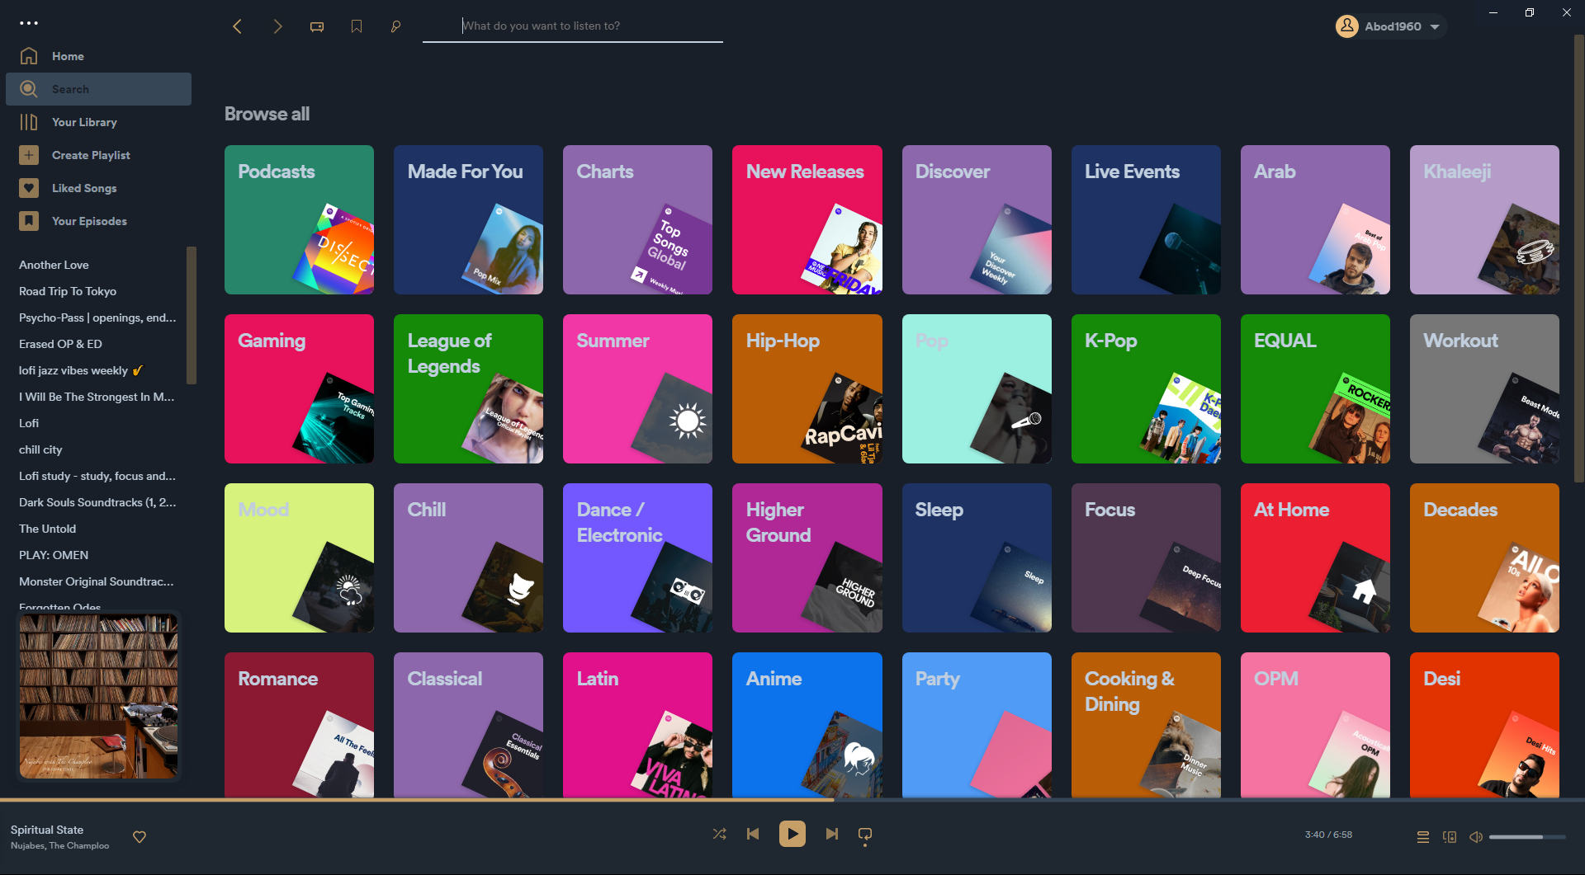Viewport: 1585px width, 875px height.
Task: Open the Another Love playlist
Action: pos(54,265)
